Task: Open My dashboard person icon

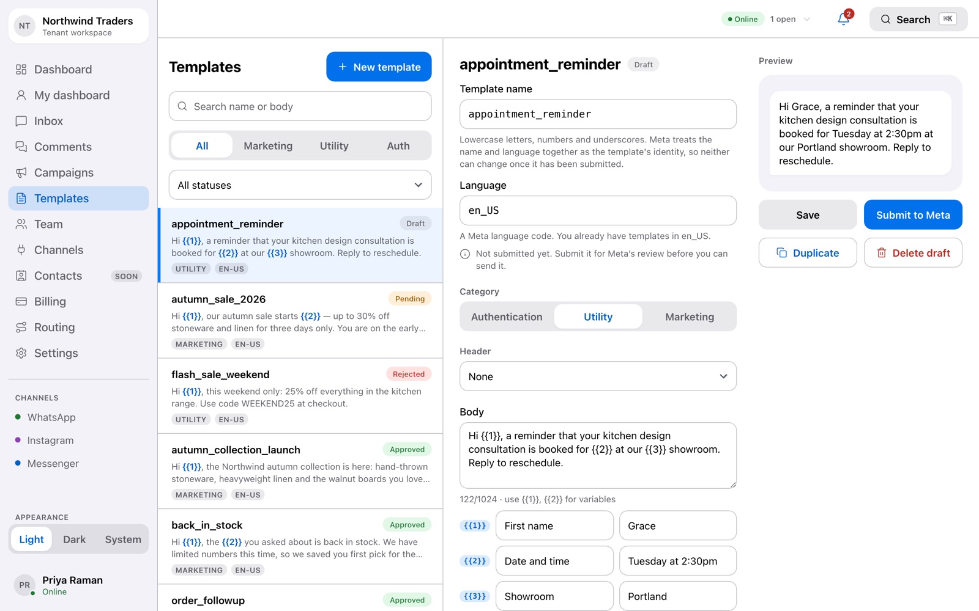Action: [x=21, y=95]
